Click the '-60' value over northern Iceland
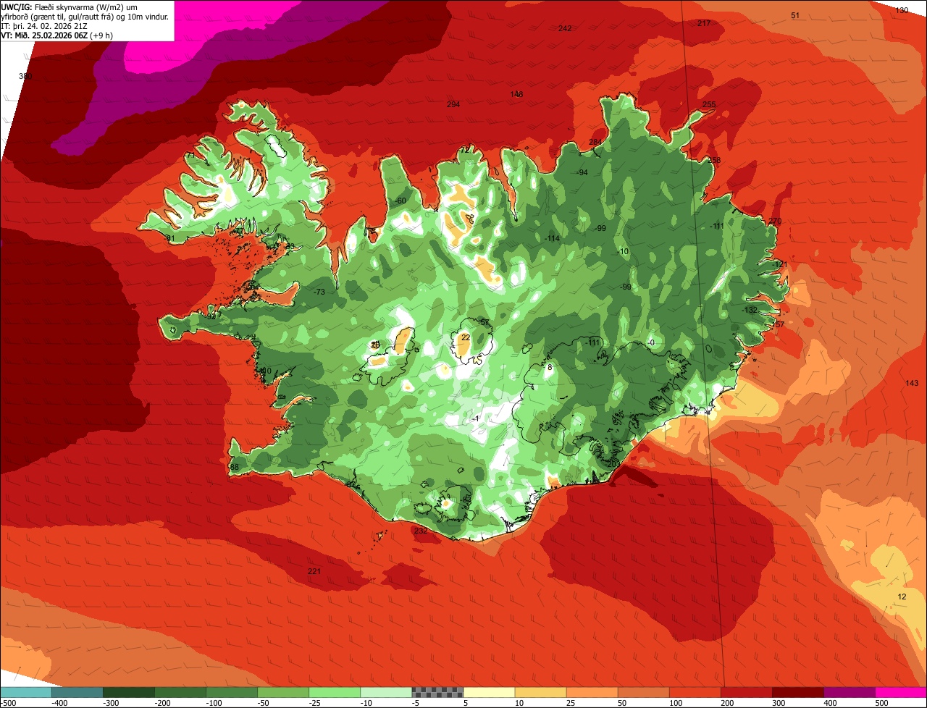The height and width of the screenshot is (708, 927). (400, 201)
